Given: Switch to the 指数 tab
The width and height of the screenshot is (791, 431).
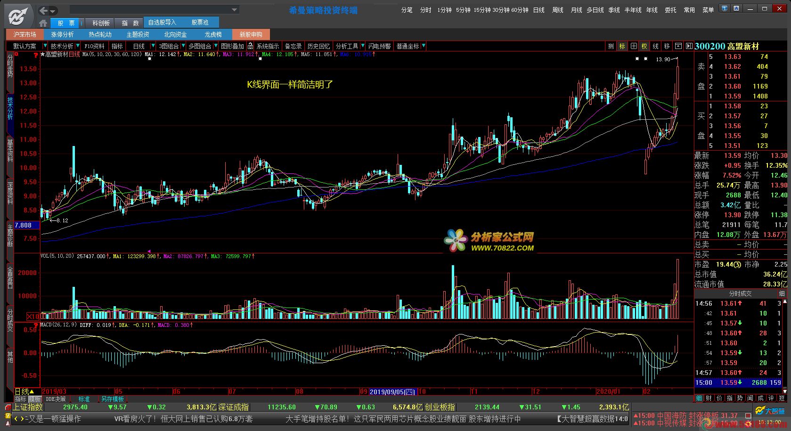Looking at the screenshot, I should click(130, 23).
